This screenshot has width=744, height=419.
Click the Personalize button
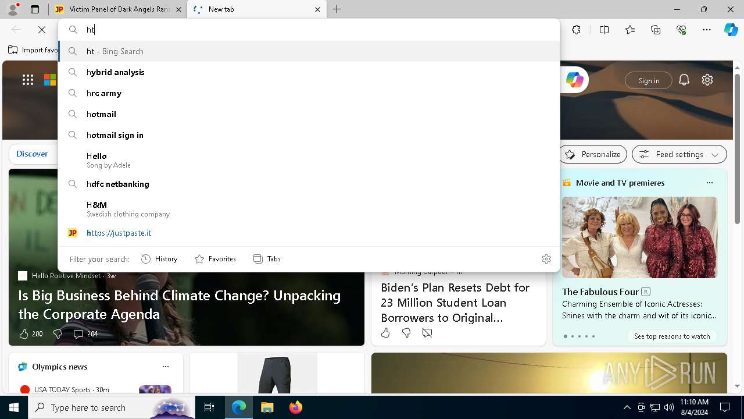[593, 154]
